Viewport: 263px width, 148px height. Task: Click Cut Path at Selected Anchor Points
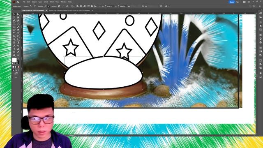pyautogui.click(x=67, y=6)
